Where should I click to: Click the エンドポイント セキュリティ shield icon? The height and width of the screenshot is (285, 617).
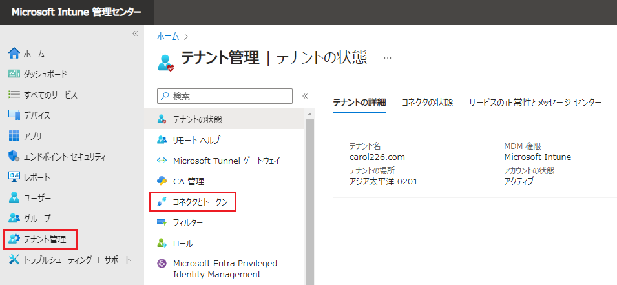tap(14, 157)
